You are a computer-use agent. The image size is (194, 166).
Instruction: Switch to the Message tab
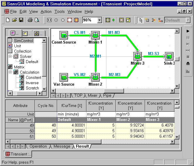tap(62, 146)
